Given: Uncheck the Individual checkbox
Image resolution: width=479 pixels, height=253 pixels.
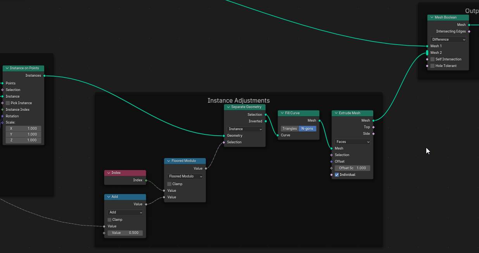Looking at the screenshot, I should [x=337, y=175].
